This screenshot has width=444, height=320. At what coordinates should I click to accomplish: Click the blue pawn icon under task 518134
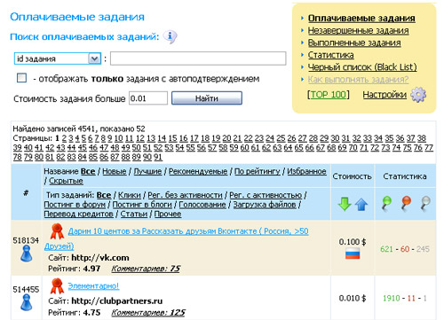click(27, 254)
